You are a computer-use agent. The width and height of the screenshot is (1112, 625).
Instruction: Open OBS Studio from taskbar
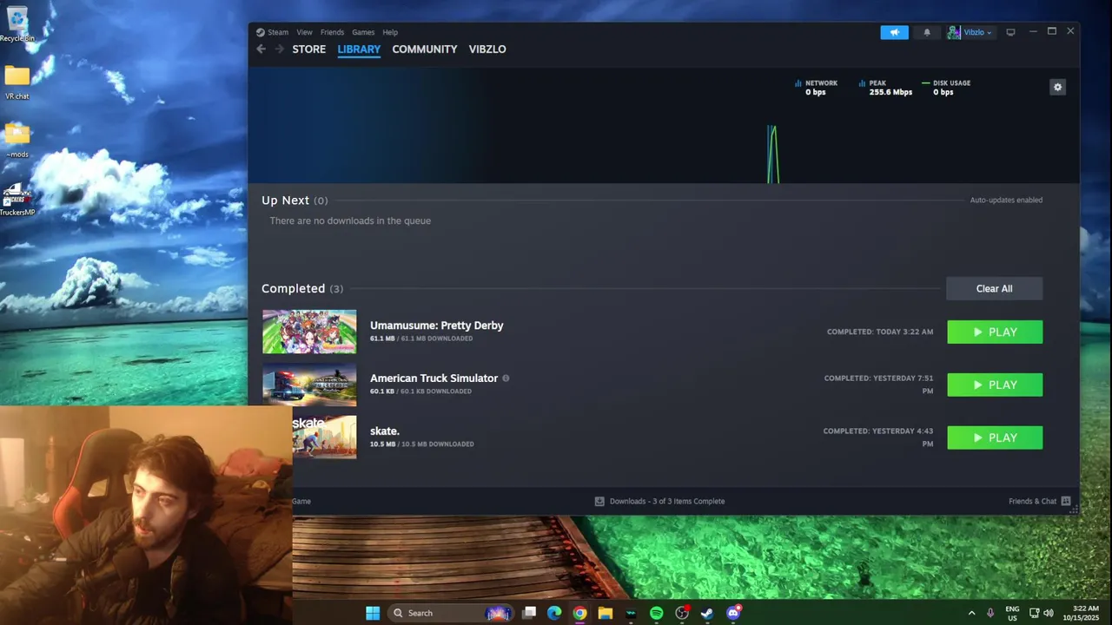(x=682, y=613)
